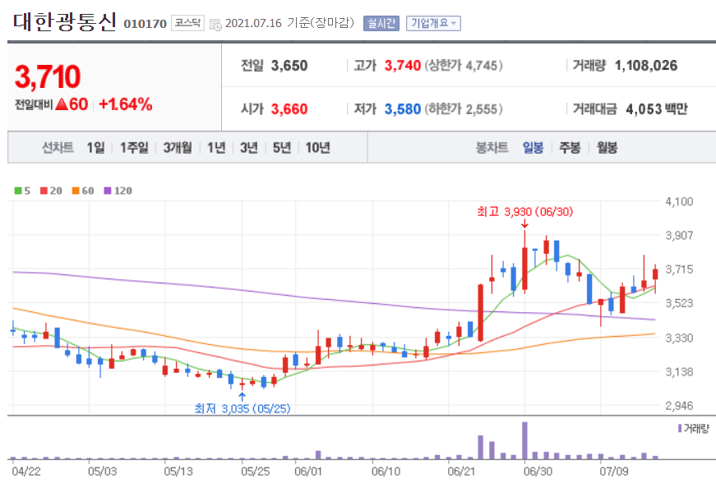This screenshot has height=483, width=716.
Task: Click the 최고 3,930 (06/30) chart label
Action: tap(524, 212)
